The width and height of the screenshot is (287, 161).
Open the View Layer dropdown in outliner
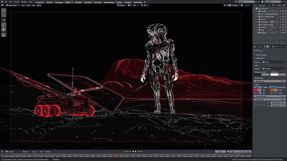264,5
